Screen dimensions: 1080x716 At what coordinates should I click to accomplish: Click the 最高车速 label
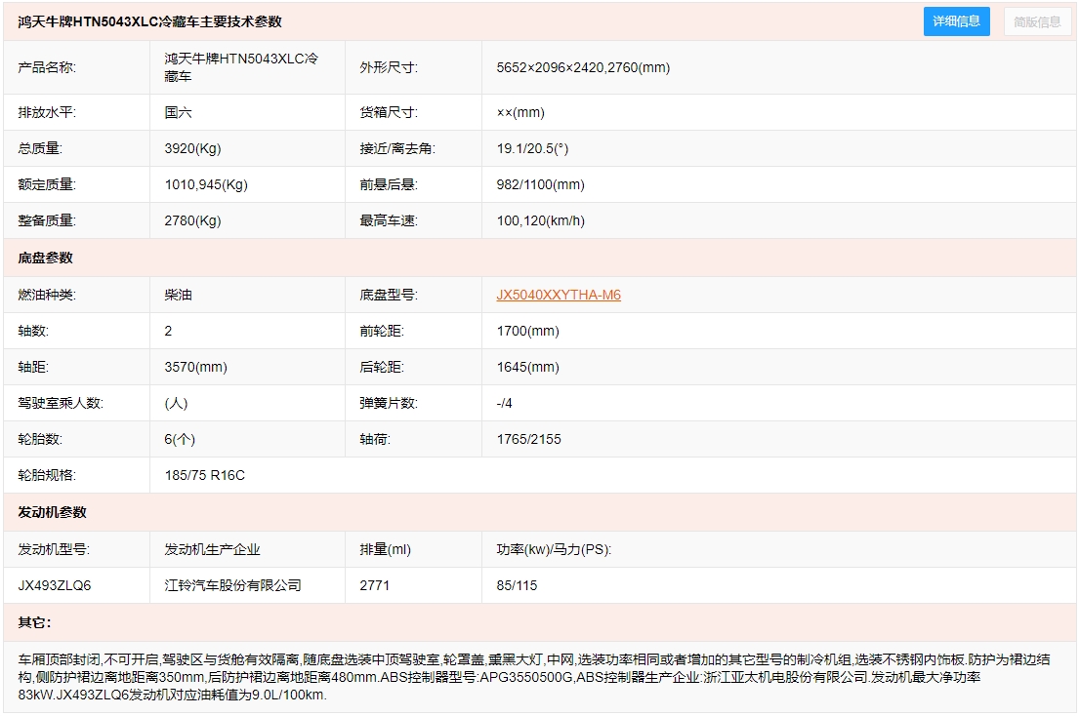click(389, 220)
